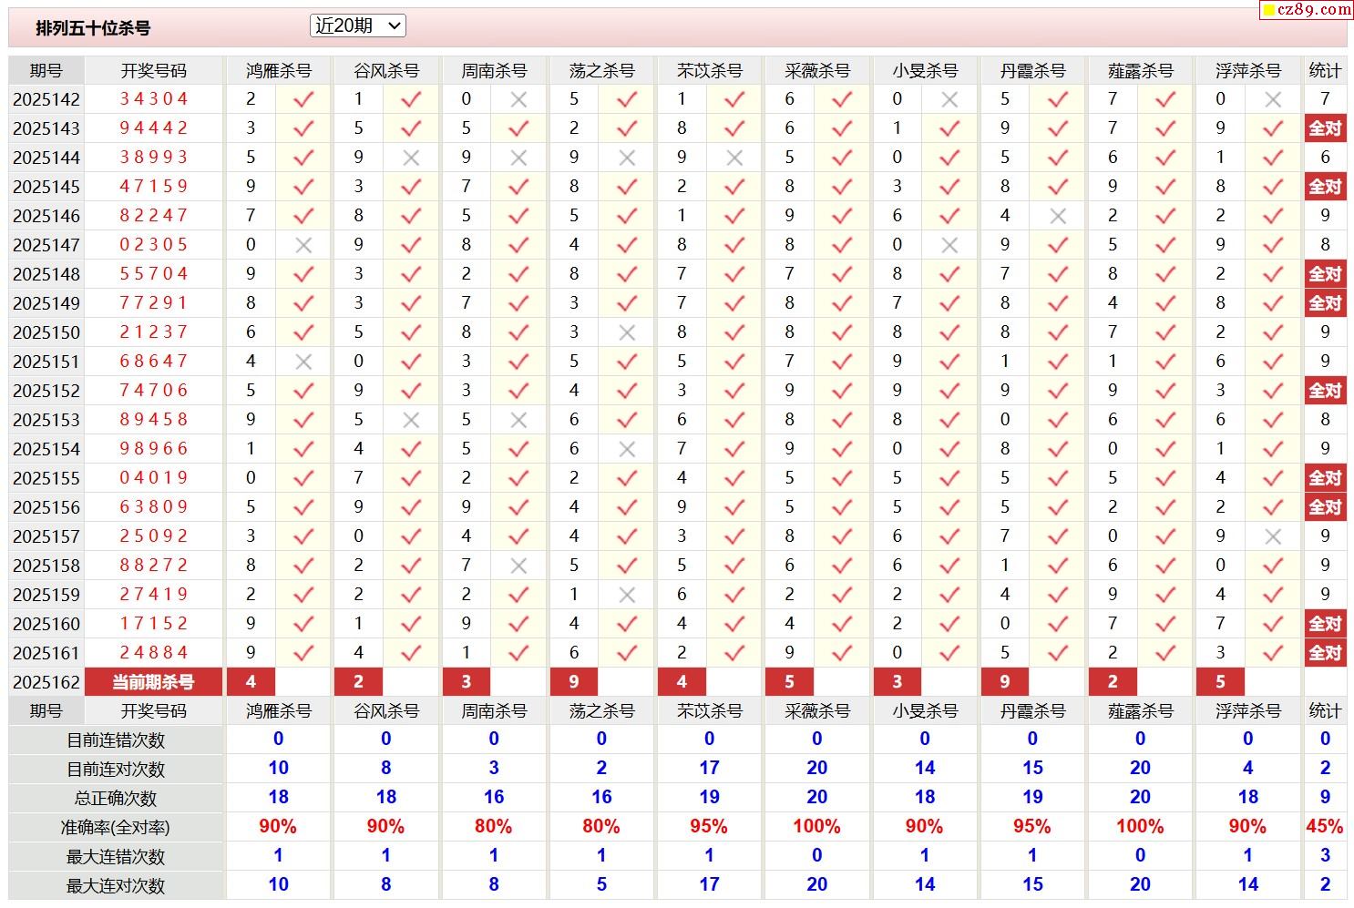Click the gray cross for 浮萍杀号 in row 2025157
The height and width of the screenshot is (908, 1354).
point(1273,536)
